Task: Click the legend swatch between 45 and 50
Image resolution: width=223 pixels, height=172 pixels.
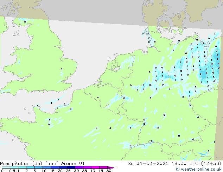Action: pos(103,167)
